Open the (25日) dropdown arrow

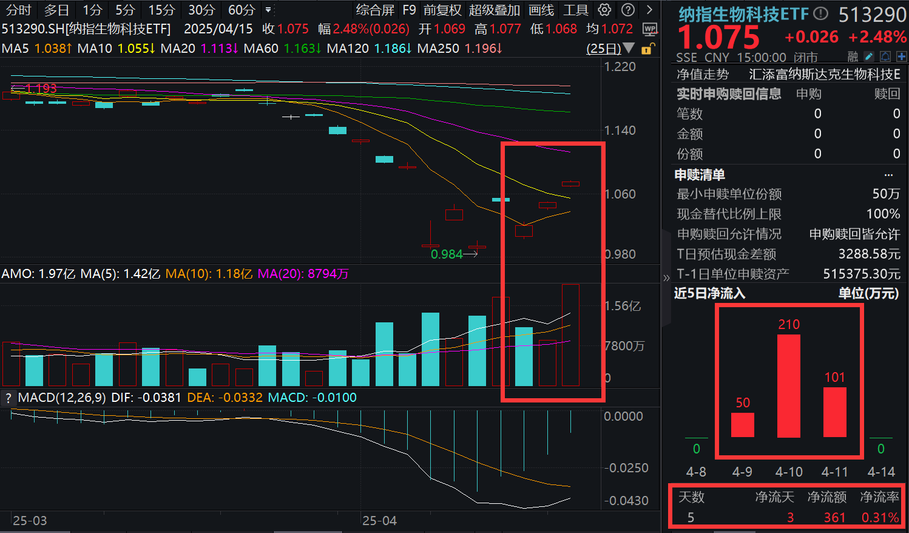(628, 49)
